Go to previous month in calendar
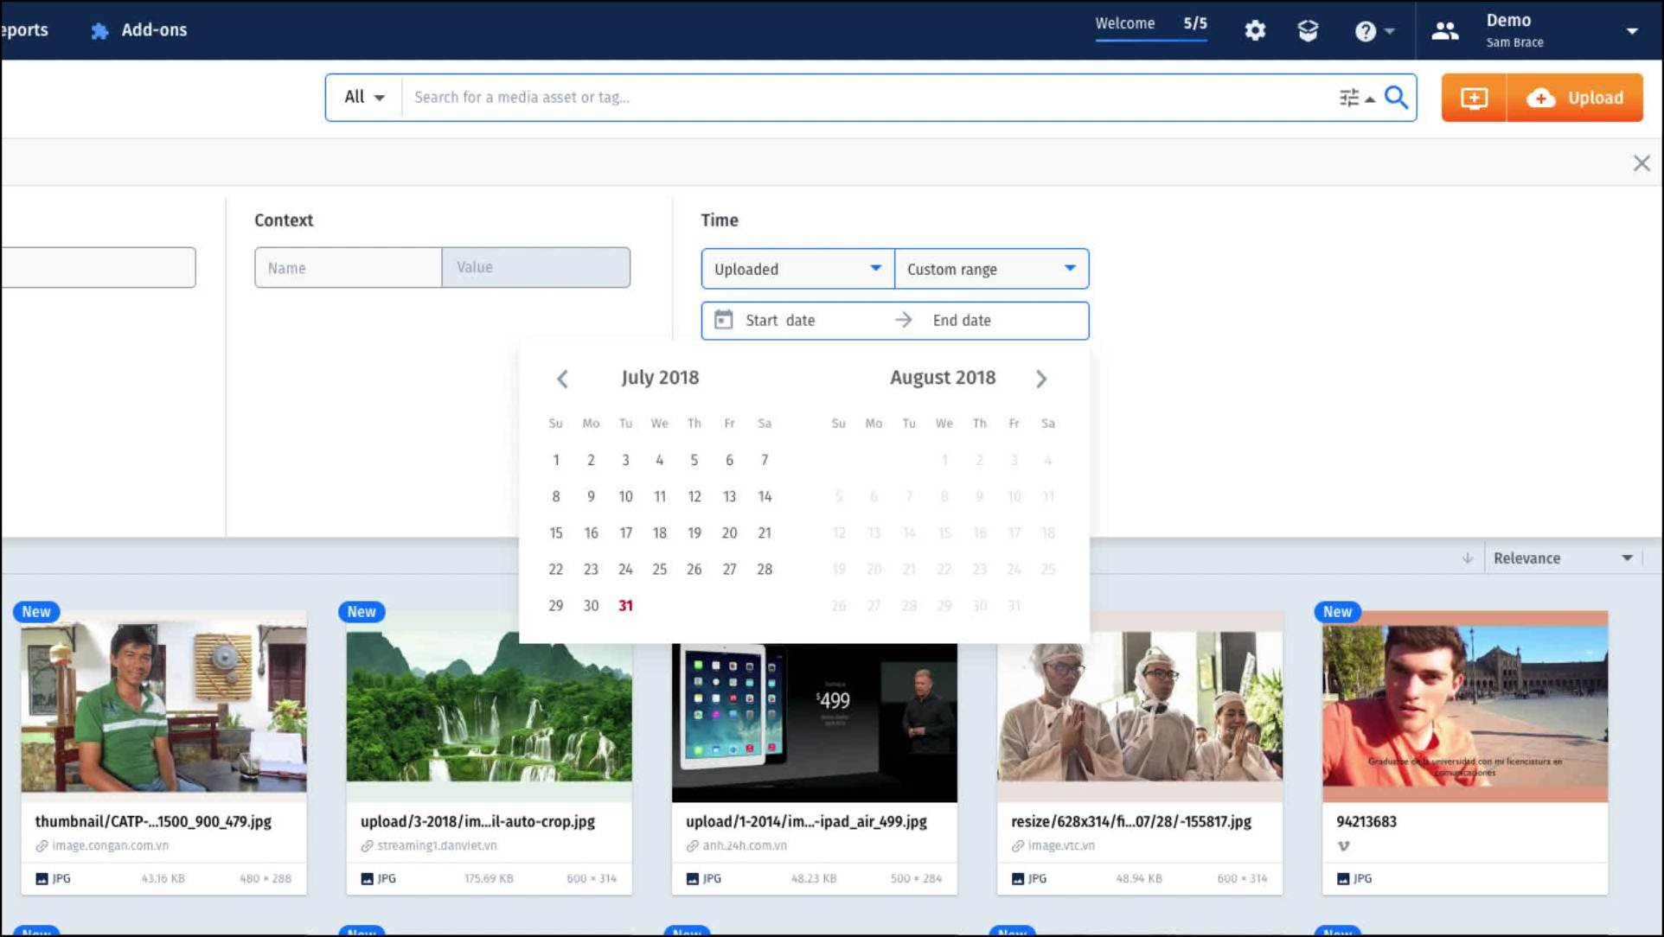Screen dimensions: 1664x937 [x=562, y=379]
